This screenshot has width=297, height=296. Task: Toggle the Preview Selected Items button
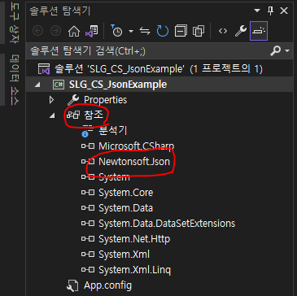click(x=259, y=31)
